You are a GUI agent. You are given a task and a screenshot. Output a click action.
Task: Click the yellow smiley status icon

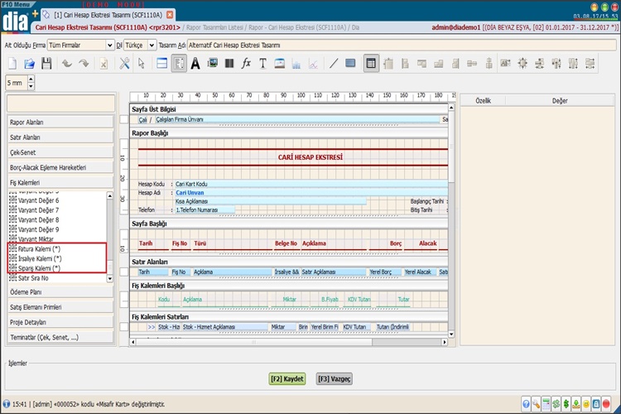[x=586, y=404]
